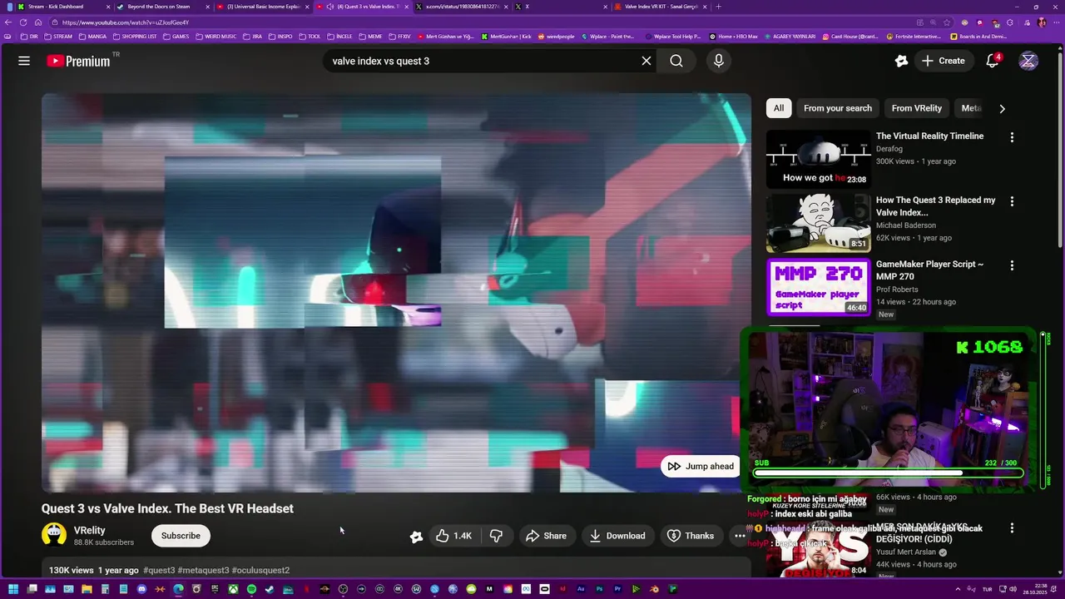
Task: Select the From VRelity chip
Action: point(917,108)
